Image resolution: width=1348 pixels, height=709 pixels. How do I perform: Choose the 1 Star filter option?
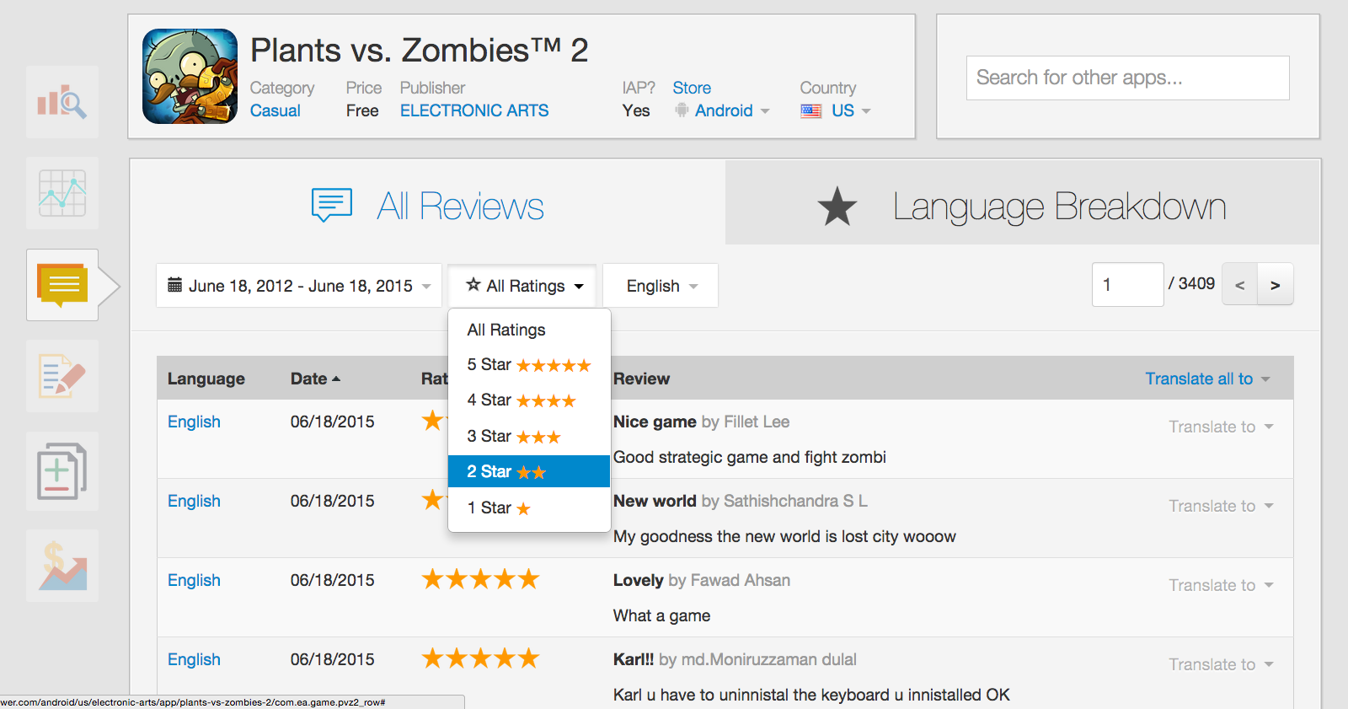[x=529, y=508]
